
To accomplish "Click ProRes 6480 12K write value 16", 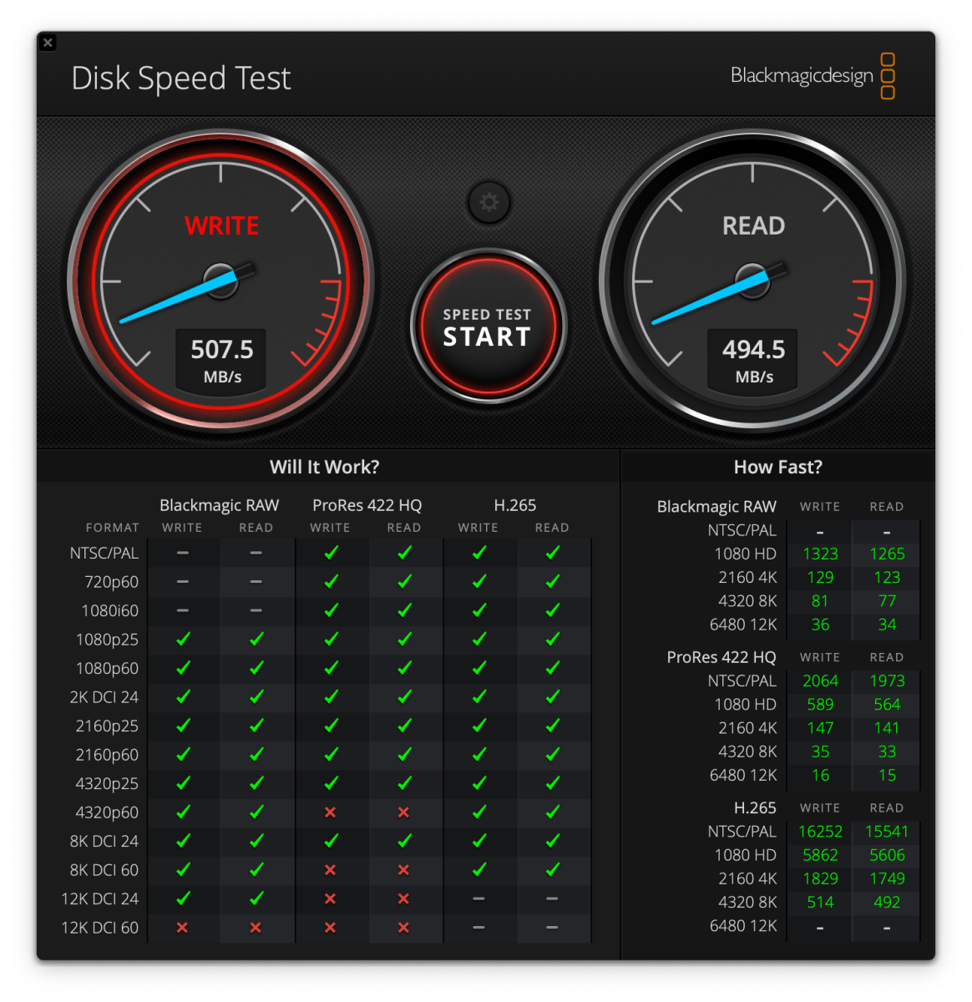I will (820, 775).
